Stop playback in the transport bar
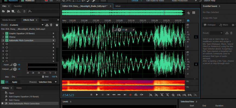 pyautogui.click(x=91, y=95)
